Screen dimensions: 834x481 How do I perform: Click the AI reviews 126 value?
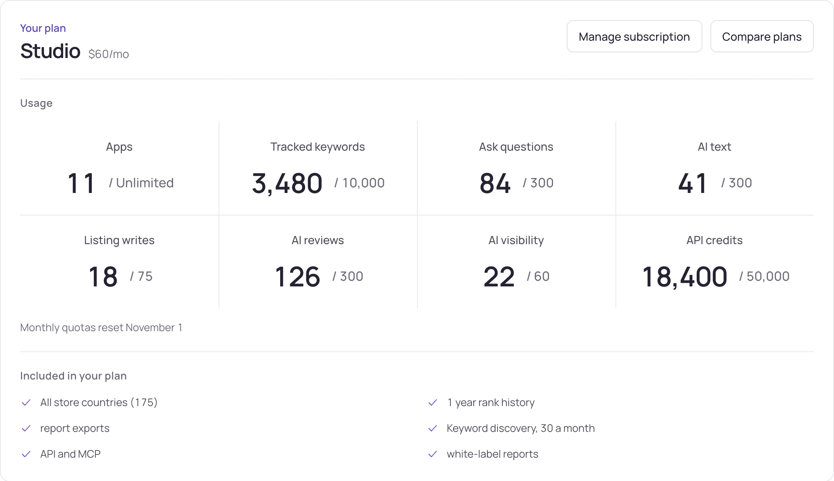[x=297, y=277]
